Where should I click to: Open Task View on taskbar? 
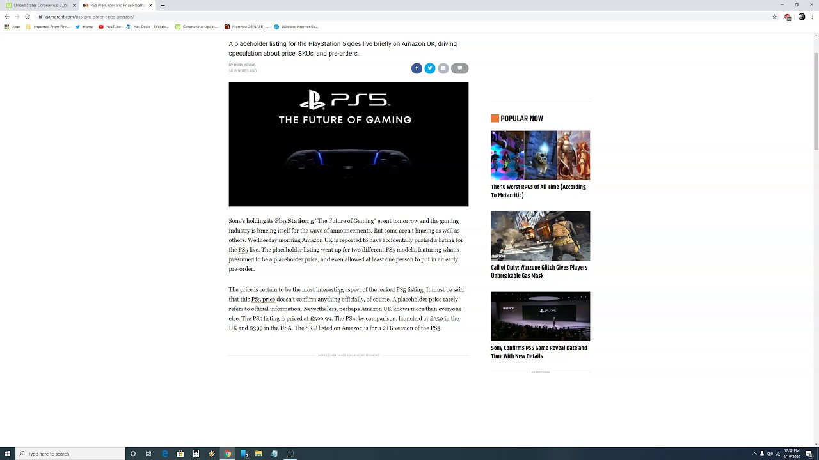point(148,454)
